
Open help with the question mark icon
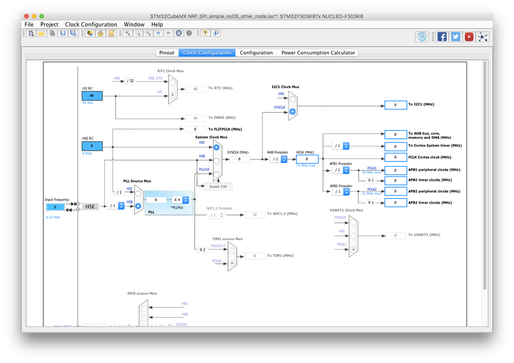pos(205,33)
